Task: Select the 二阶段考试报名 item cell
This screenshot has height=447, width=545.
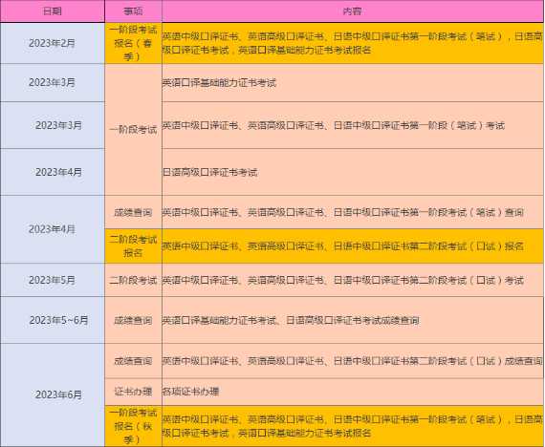Action: 134,245
